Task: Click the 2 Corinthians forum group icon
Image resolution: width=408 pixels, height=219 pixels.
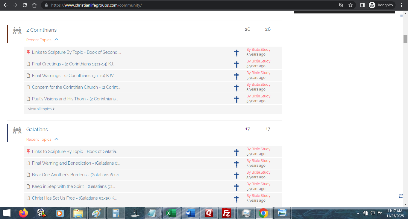Action: [x=17, y=30]
